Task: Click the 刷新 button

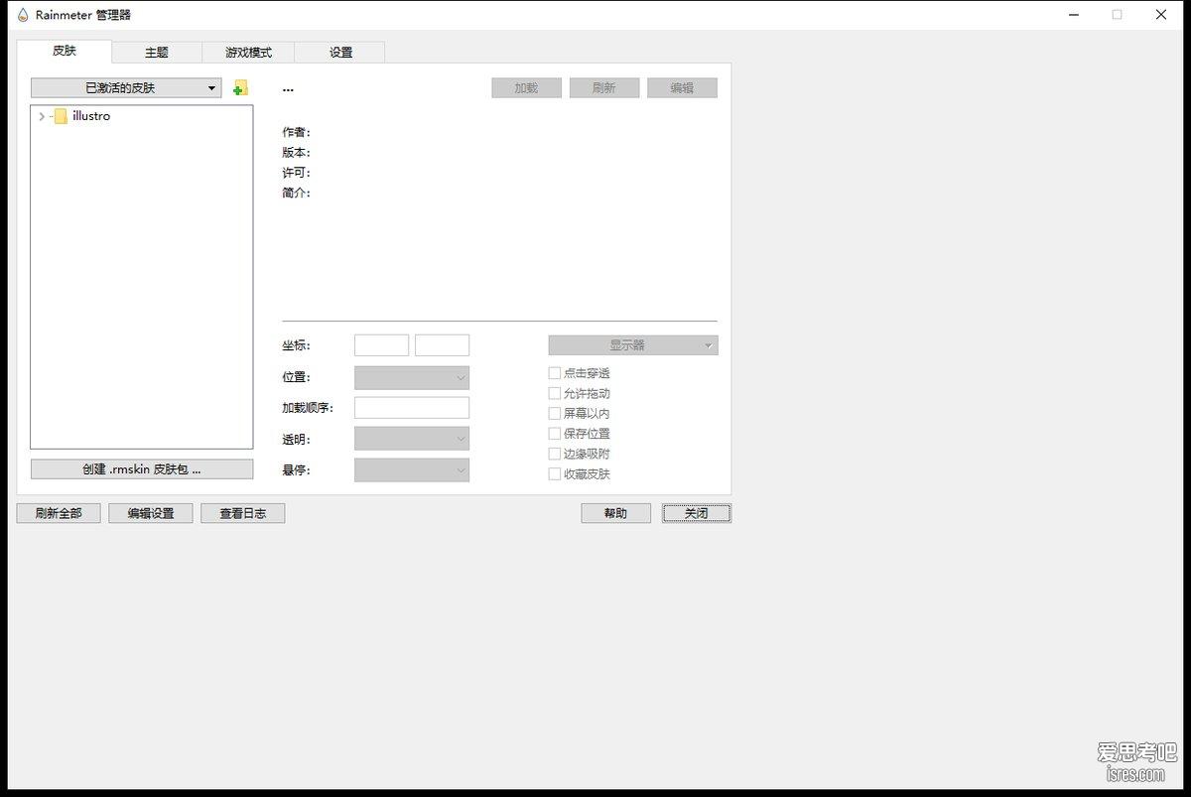Action: pyautogui.click(x=604, y=88)
